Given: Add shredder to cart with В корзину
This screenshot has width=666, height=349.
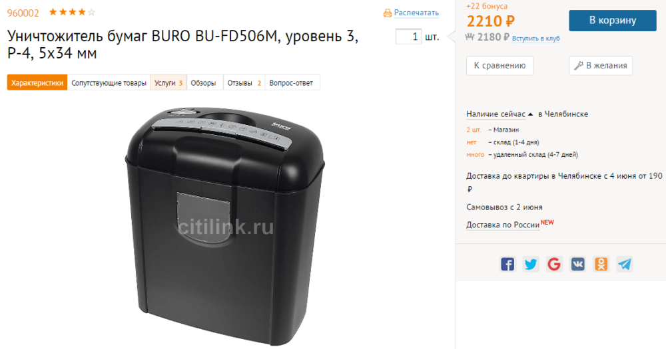Looking at the screenshot, I should point(613,21).
